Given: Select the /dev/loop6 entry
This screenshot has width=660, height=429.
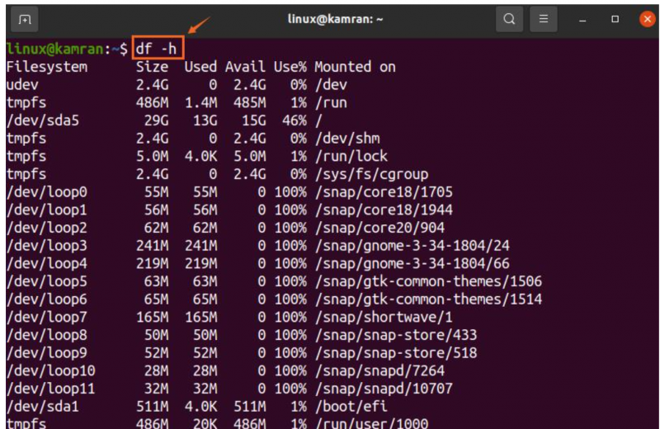Looking at the screenshot, I should [x=47, y=299].
